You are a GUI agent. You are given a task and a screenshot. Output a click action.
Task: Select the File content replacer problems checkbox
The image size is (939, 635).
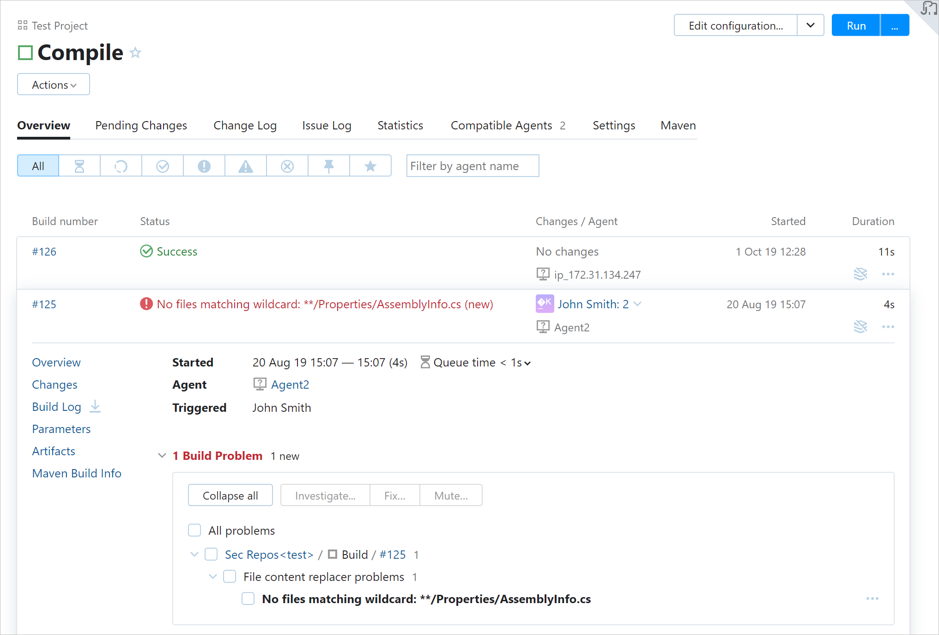[x=230, y=576]
